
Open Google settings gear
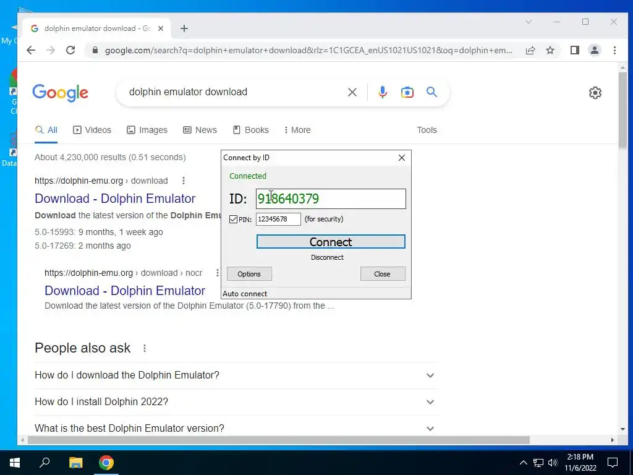[595, 93]
